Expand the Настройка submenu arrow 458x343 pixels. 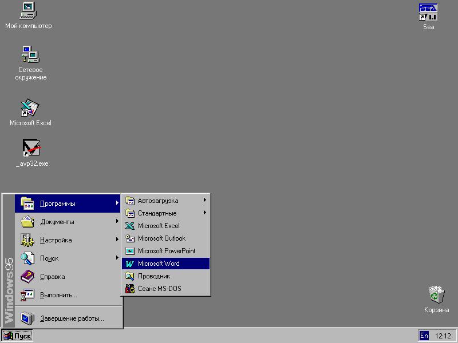click(x=117, y=240)
